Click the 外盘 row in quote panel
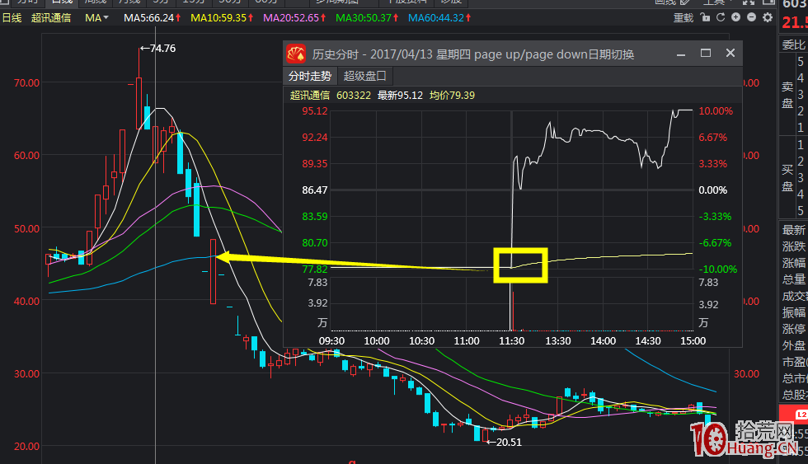The image size is (808, 464). coord(793,345)
